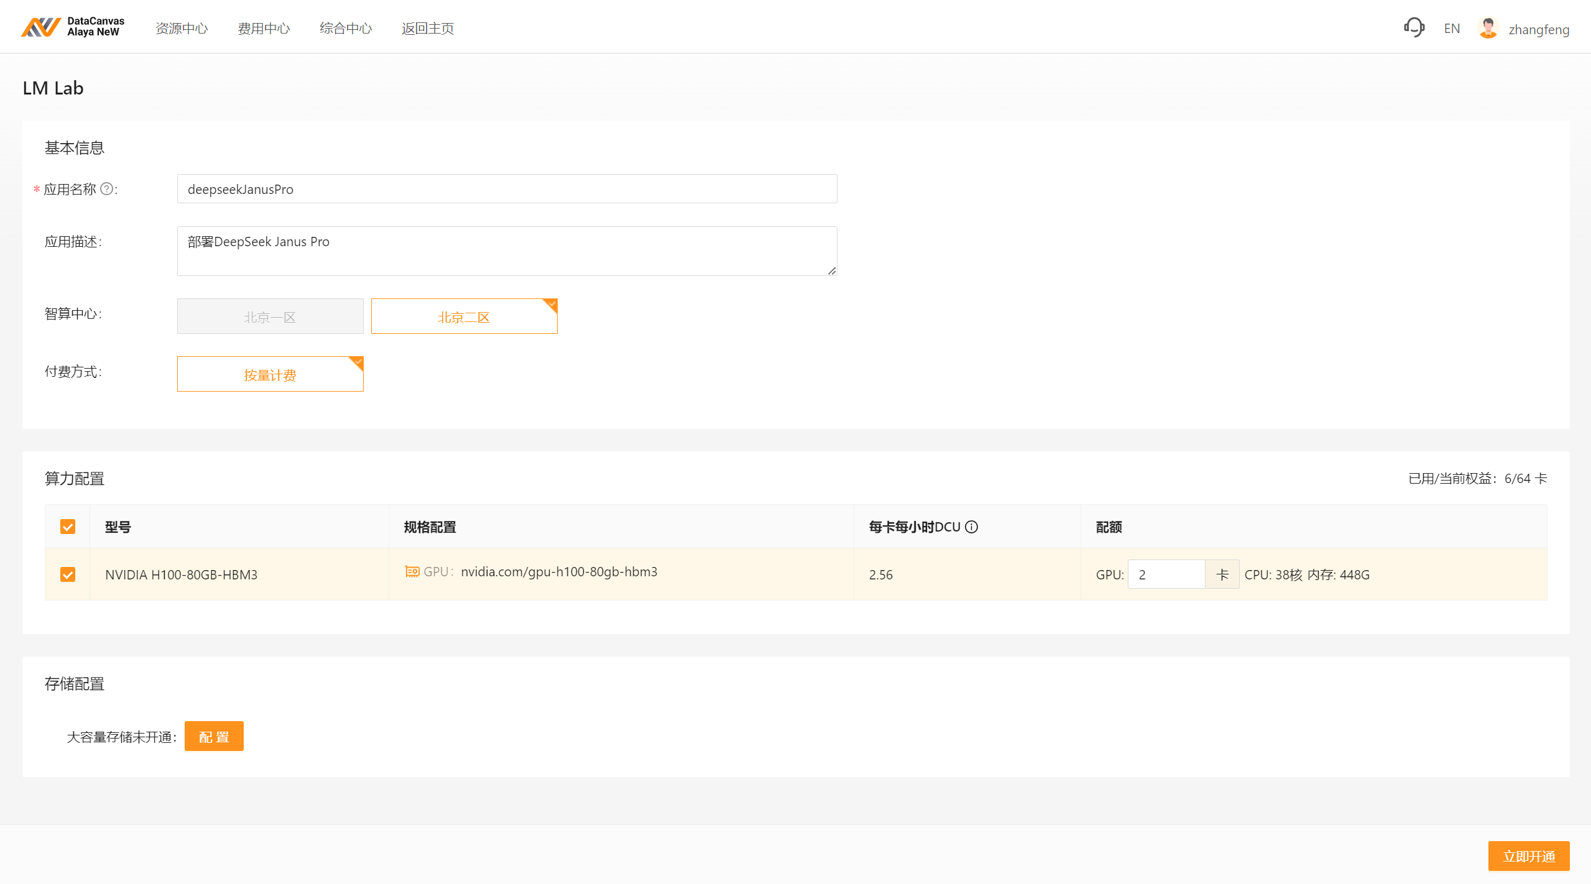The height and width of the screenshot is (884, 1591).
Task: Select the 北京二区 computing center option
Action: coord(464,316)
